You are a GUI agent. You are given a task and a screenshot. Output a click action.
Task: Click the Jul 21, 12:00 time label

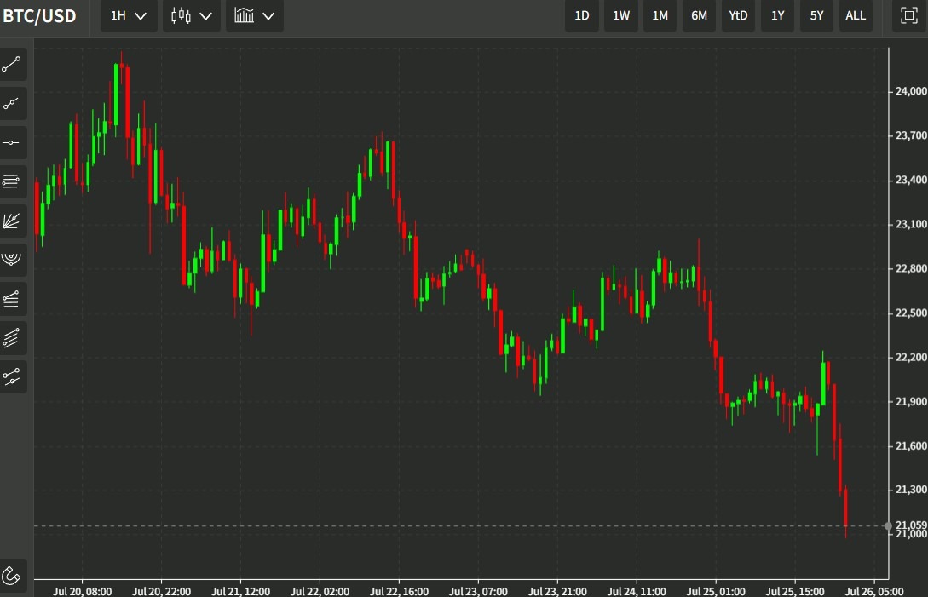(x=240, y=591)
